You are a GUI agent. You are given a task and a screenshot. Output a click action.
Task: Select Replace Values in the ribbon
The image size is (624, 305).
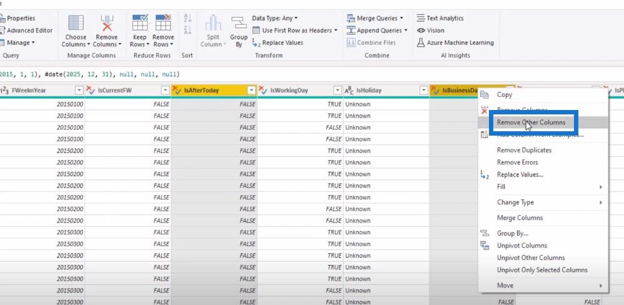[x=278, y=42]
